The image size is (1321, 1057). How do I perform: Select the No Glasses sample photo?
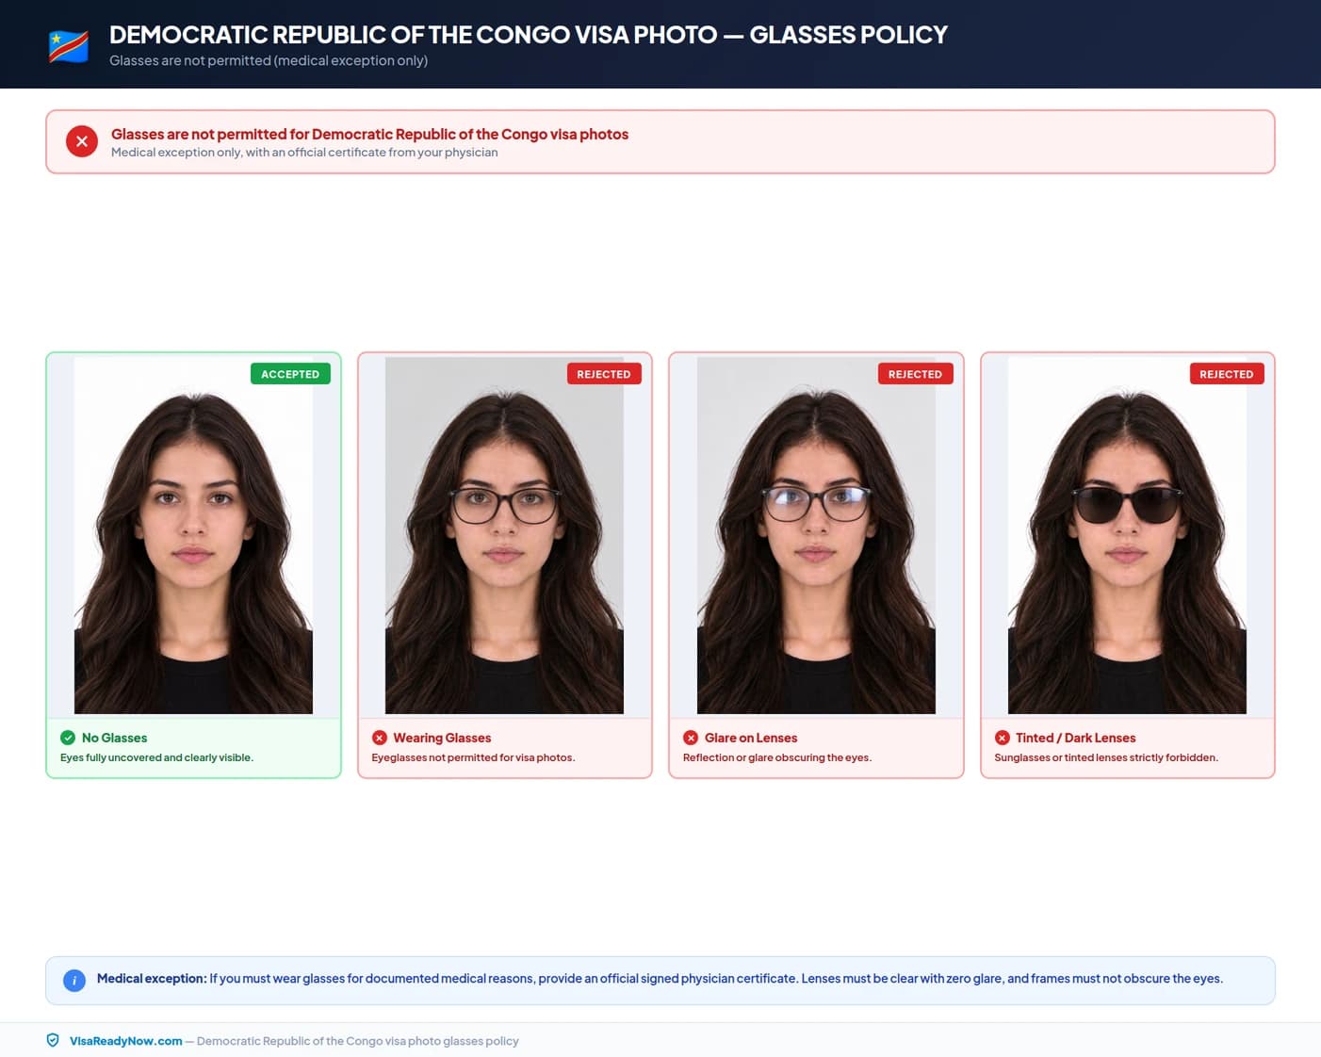pyautogui.click(x=193, y=535)
